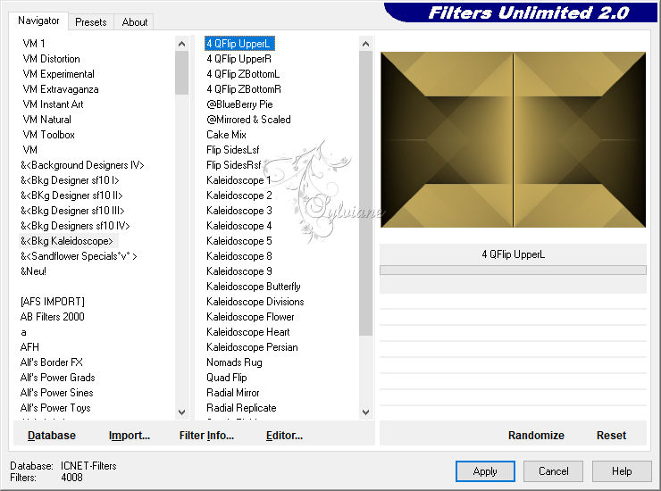Select &Neu! category
This screenshot has height=491, width=661.
(x=33, y=271)
